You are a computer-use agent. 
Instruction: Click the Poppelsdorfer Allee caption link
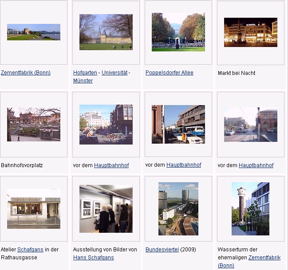(170, 73)
